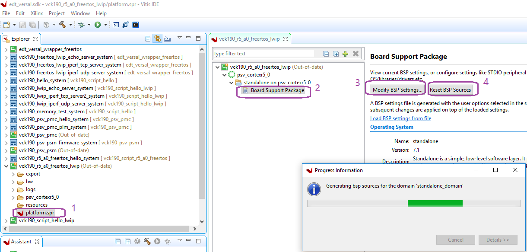Open the Debug dropdown arrow in main toolbar
This screenshot has height=252, width=527.
tap(89, 25)
